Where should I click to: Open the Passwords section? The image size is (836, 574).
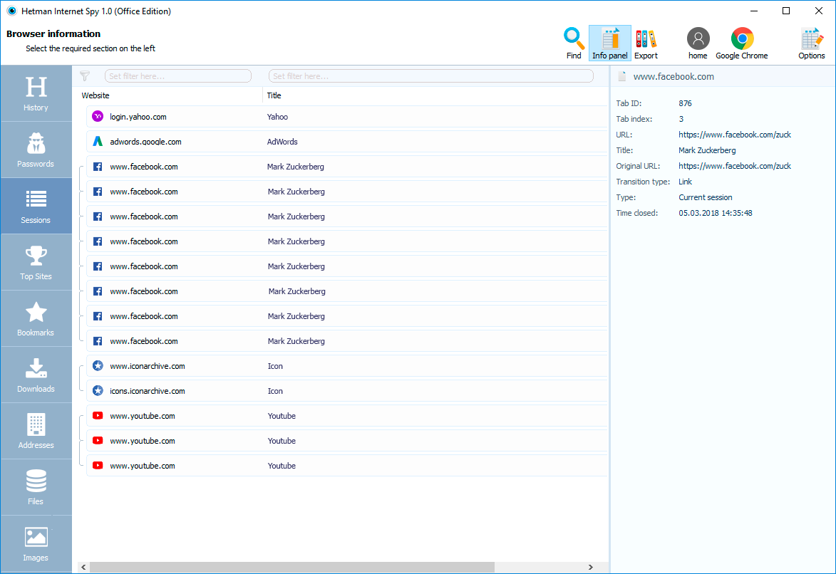tap(36, 150)
